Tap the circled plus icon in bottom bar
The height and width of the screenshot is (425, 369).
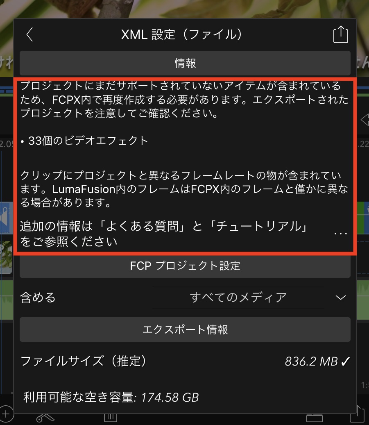[6, 414]
